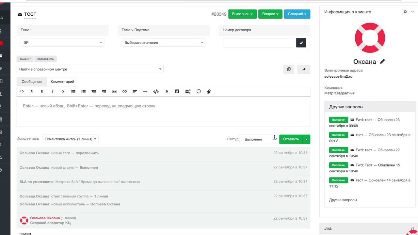Insert a bulleted list
The image size is (418, 235).
73,91
